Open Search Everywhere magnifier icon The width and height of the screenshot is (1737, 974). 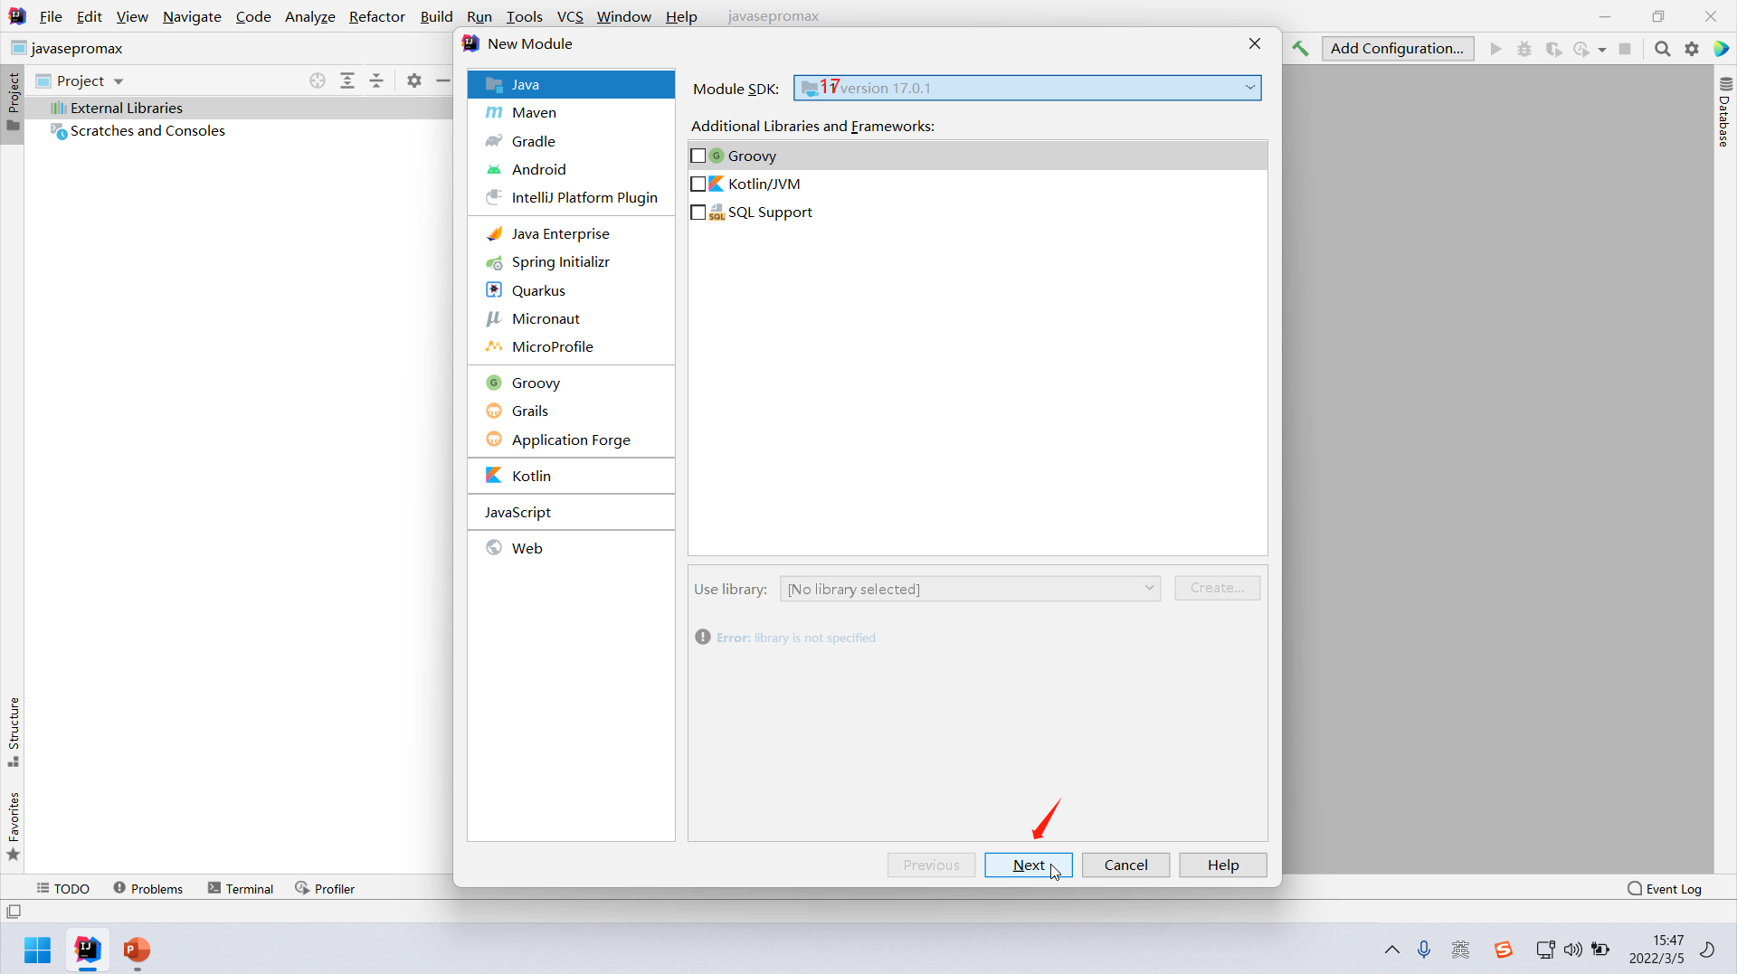click(x=1662, y=49)
